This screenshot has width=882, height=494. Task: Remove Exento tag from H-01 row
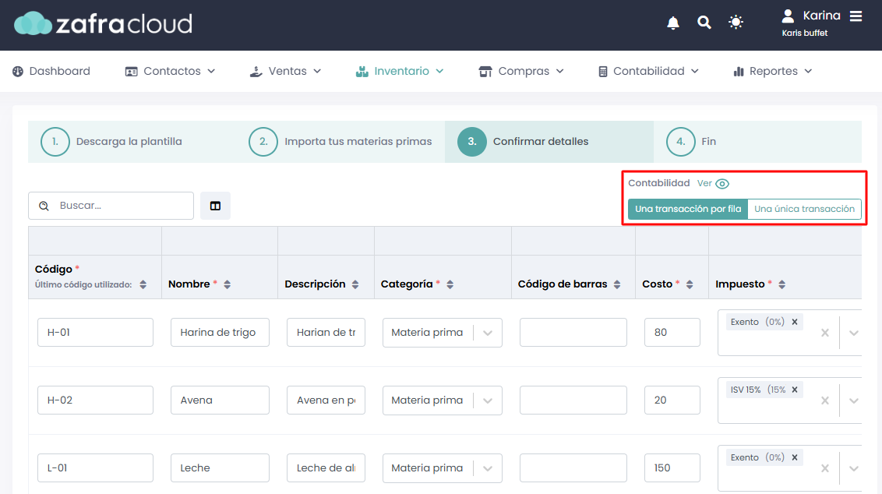(x=795, y=322)
